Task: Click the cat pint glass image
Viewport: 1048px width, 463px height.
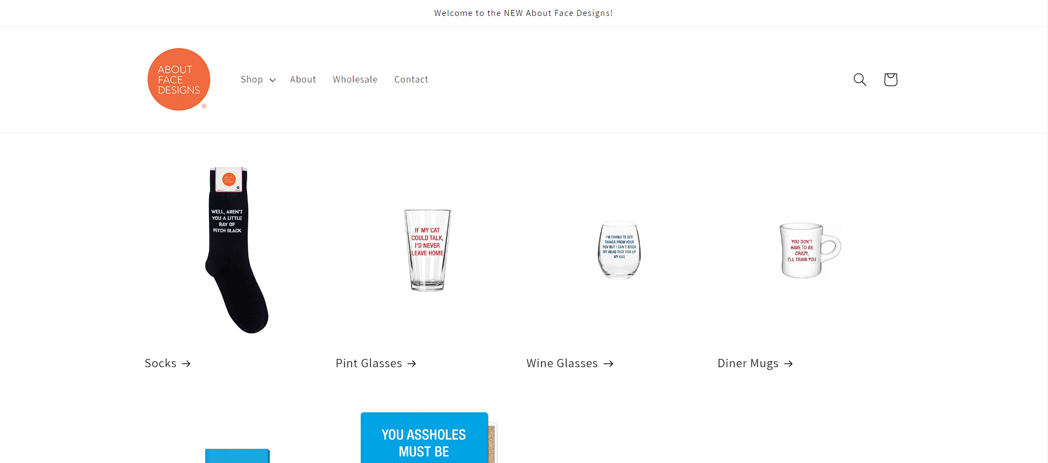Action: 427,250
